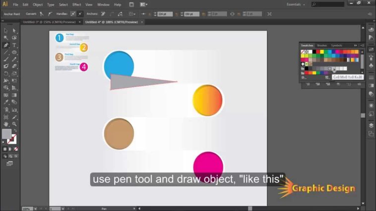Select the Column Graph tool
The image size is (376, 211).
[x=14, y=110]
